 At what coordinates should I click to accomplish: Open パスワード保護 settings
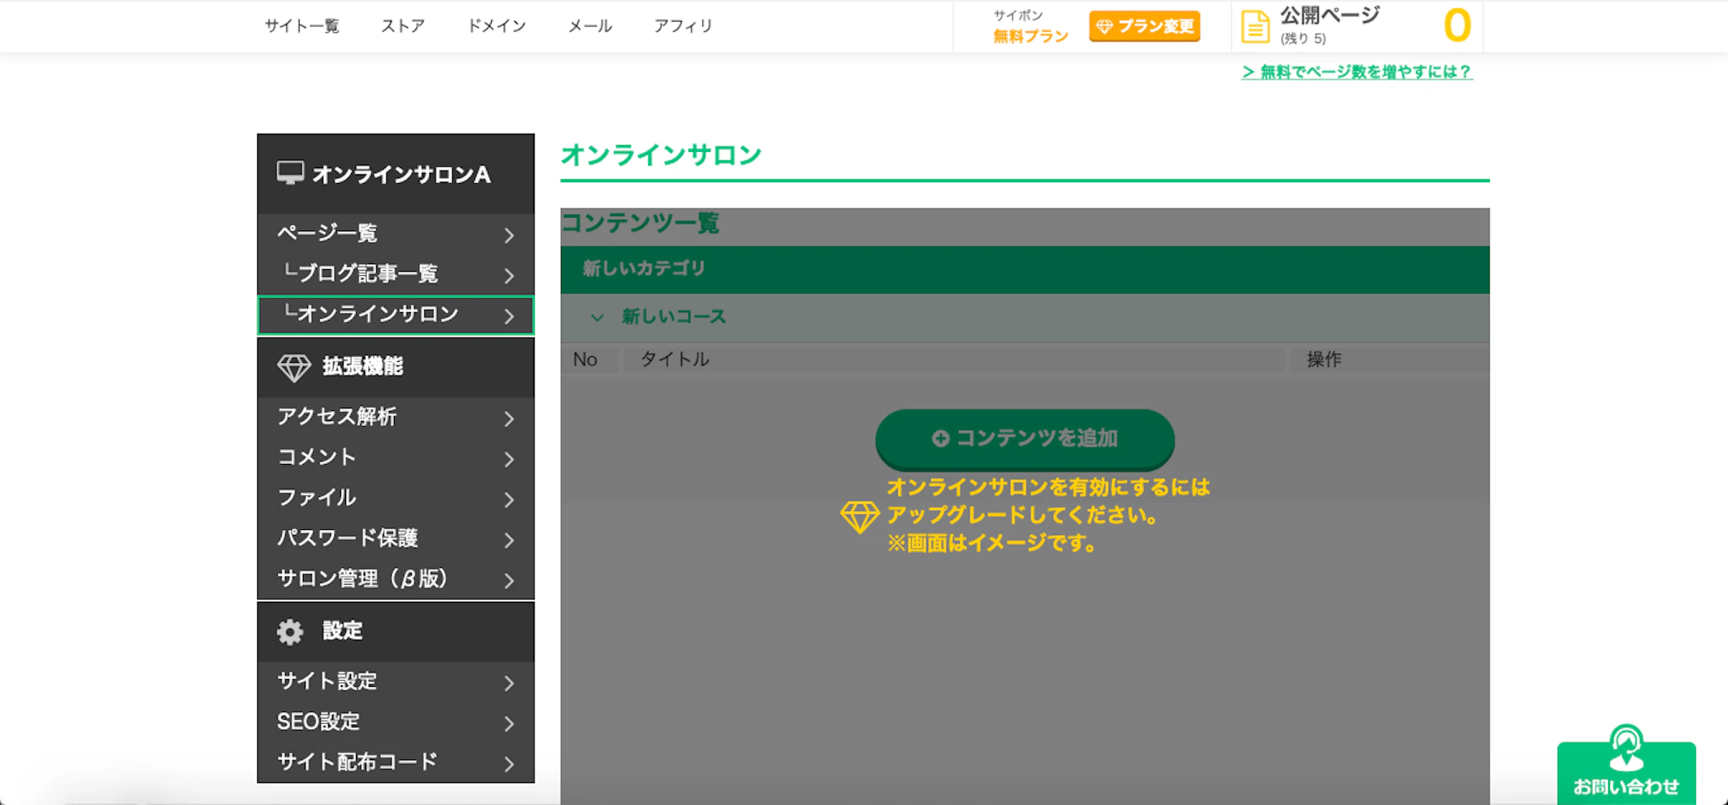(x=348, y=538)
